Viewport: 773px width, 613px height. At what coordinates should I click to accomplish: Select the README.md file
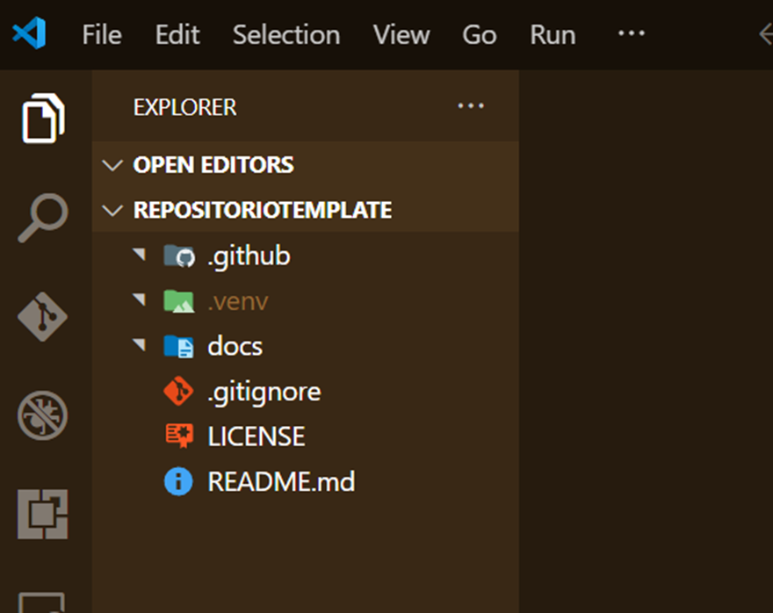[281, 482]
